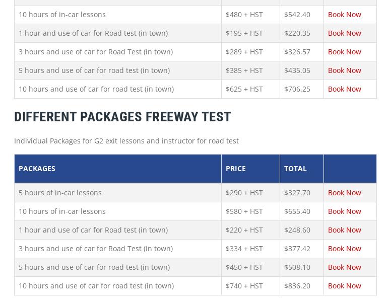
Task: Click the PACKAGES column header
Action: point(37,169)
